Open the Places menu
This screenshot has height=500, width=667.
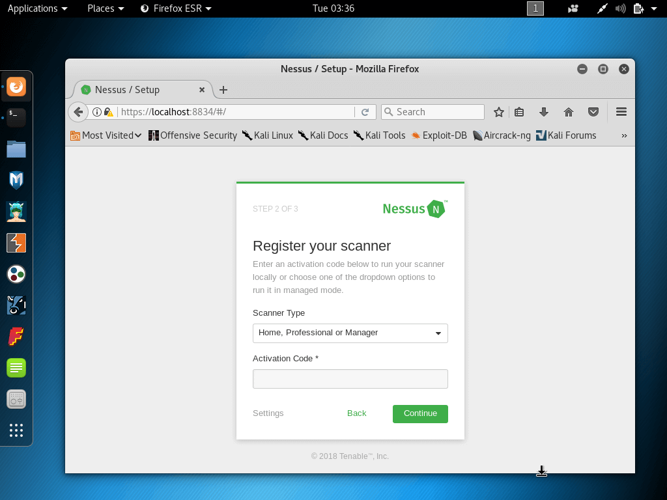(106, 8)
